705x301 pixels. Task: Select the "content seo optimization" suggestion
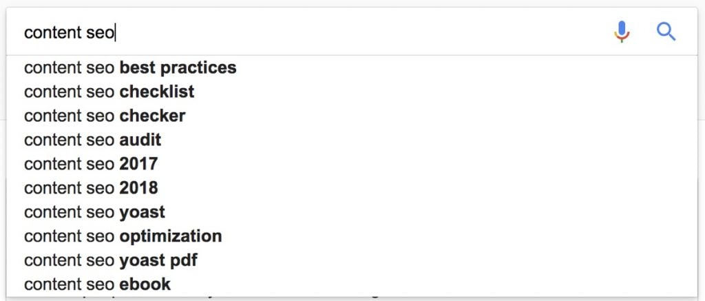[123, 236]
